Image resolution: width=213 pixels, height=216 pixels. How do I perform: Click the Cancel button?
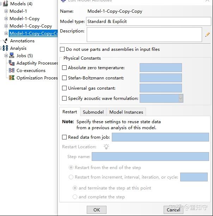pyautogui.click(x=174, y=210)
